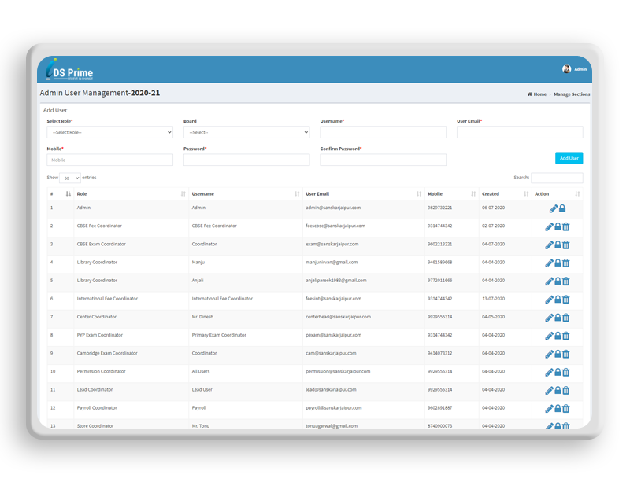Screen dimensions: 630x482
Task: Open the Board dropdown
Action: pos(246,132)
